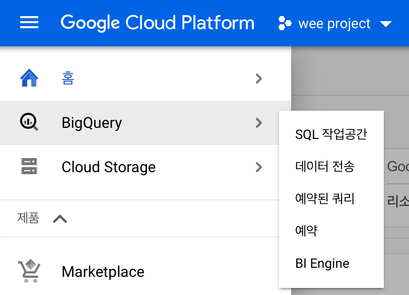Collapse the 제품 section chevron
Viewport: 409px width, 295px height.
(x=60, y=218)
